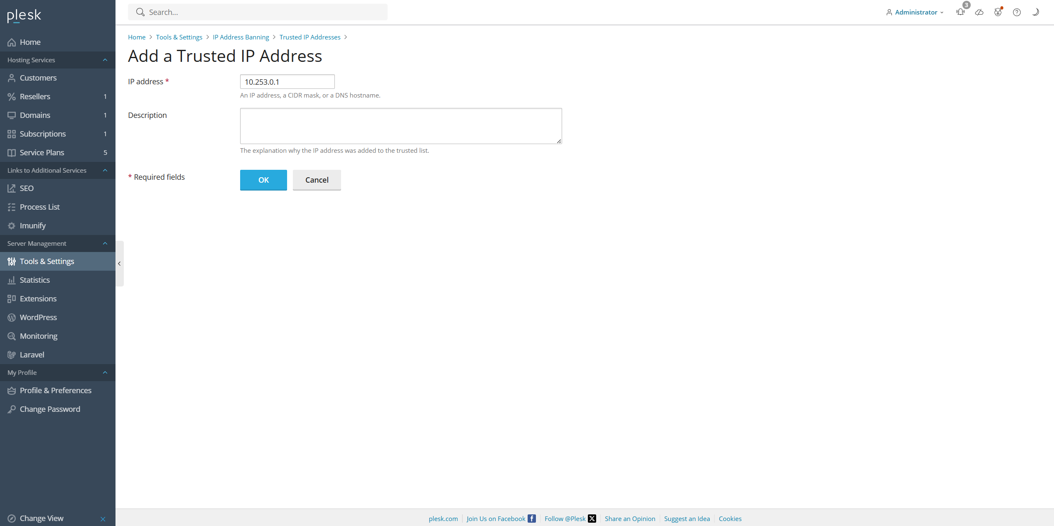Click the Service Plans book icon
1054x526 pixels.
tap(12, 153)
